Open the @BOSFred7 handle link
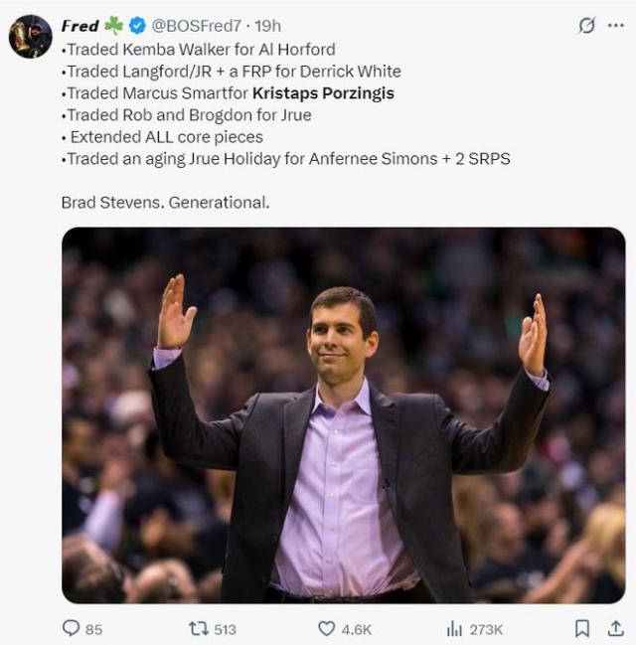The width and height of the screenshot is (636, 645). 200,26
